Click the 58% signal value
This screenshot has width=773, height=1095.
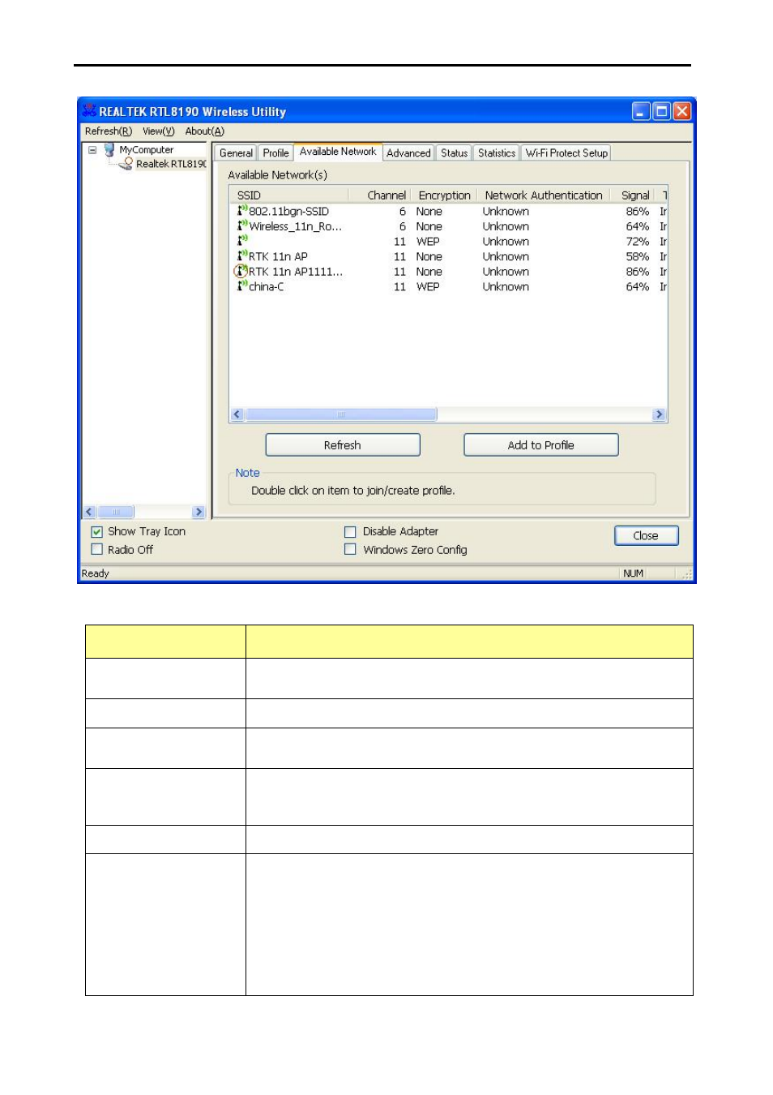point(637,257)
